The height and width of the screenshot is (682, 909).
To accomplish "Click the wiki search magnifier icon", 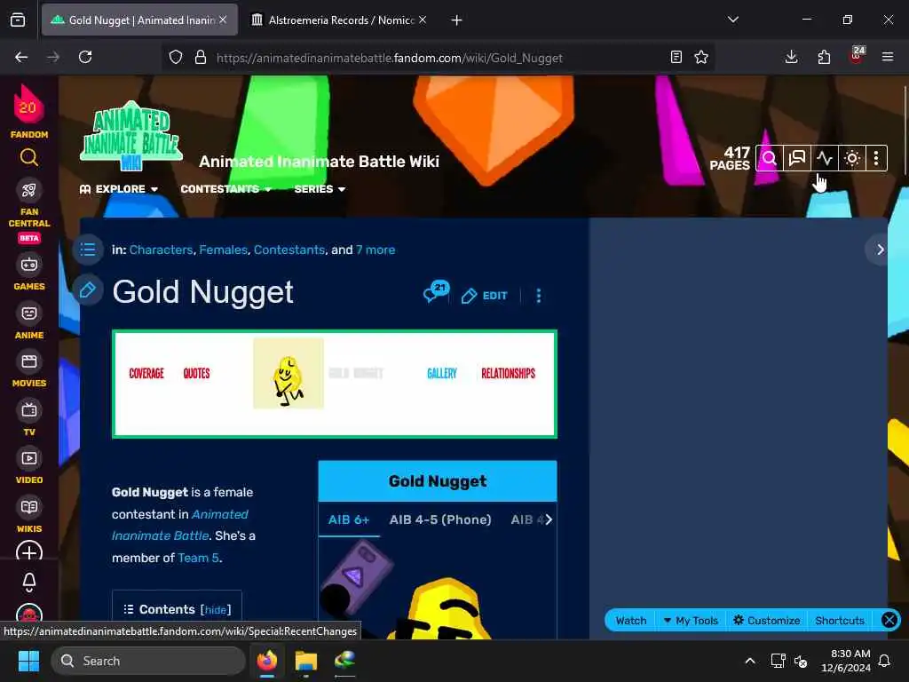I will (x=770, y=158).
